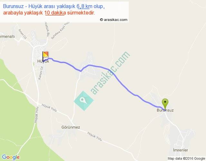Image resolution: width=206 pixels, height=161 pixels.
Task: Select the İmrenler place label
Action: pos(181,150)
